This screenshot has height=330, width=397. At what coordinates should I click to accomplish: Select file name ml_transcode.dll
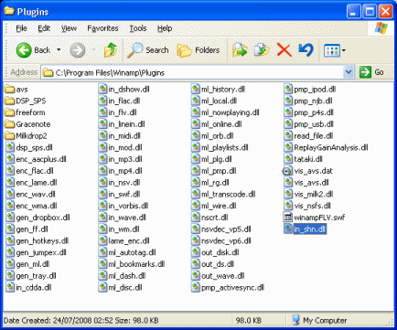point(229,194)
